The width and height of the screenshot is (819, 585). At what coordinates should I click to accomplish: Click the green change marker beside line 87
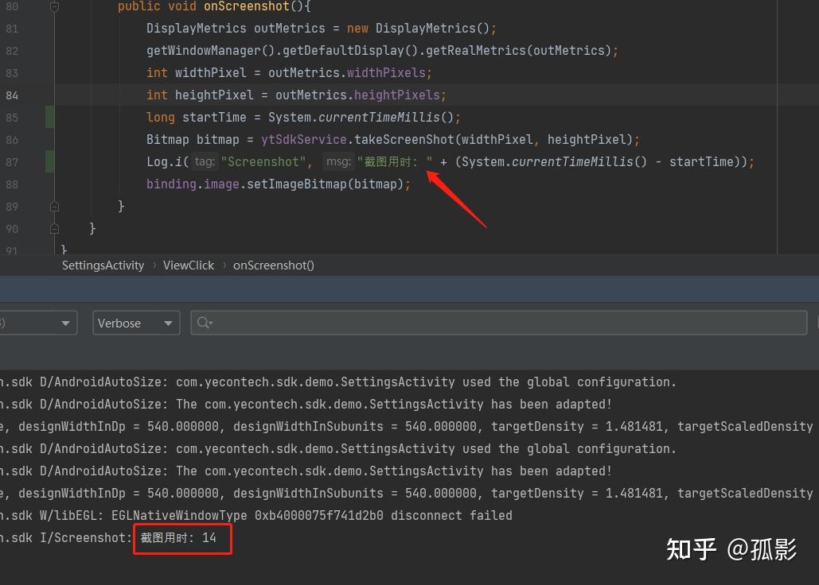tap(50, 161)
